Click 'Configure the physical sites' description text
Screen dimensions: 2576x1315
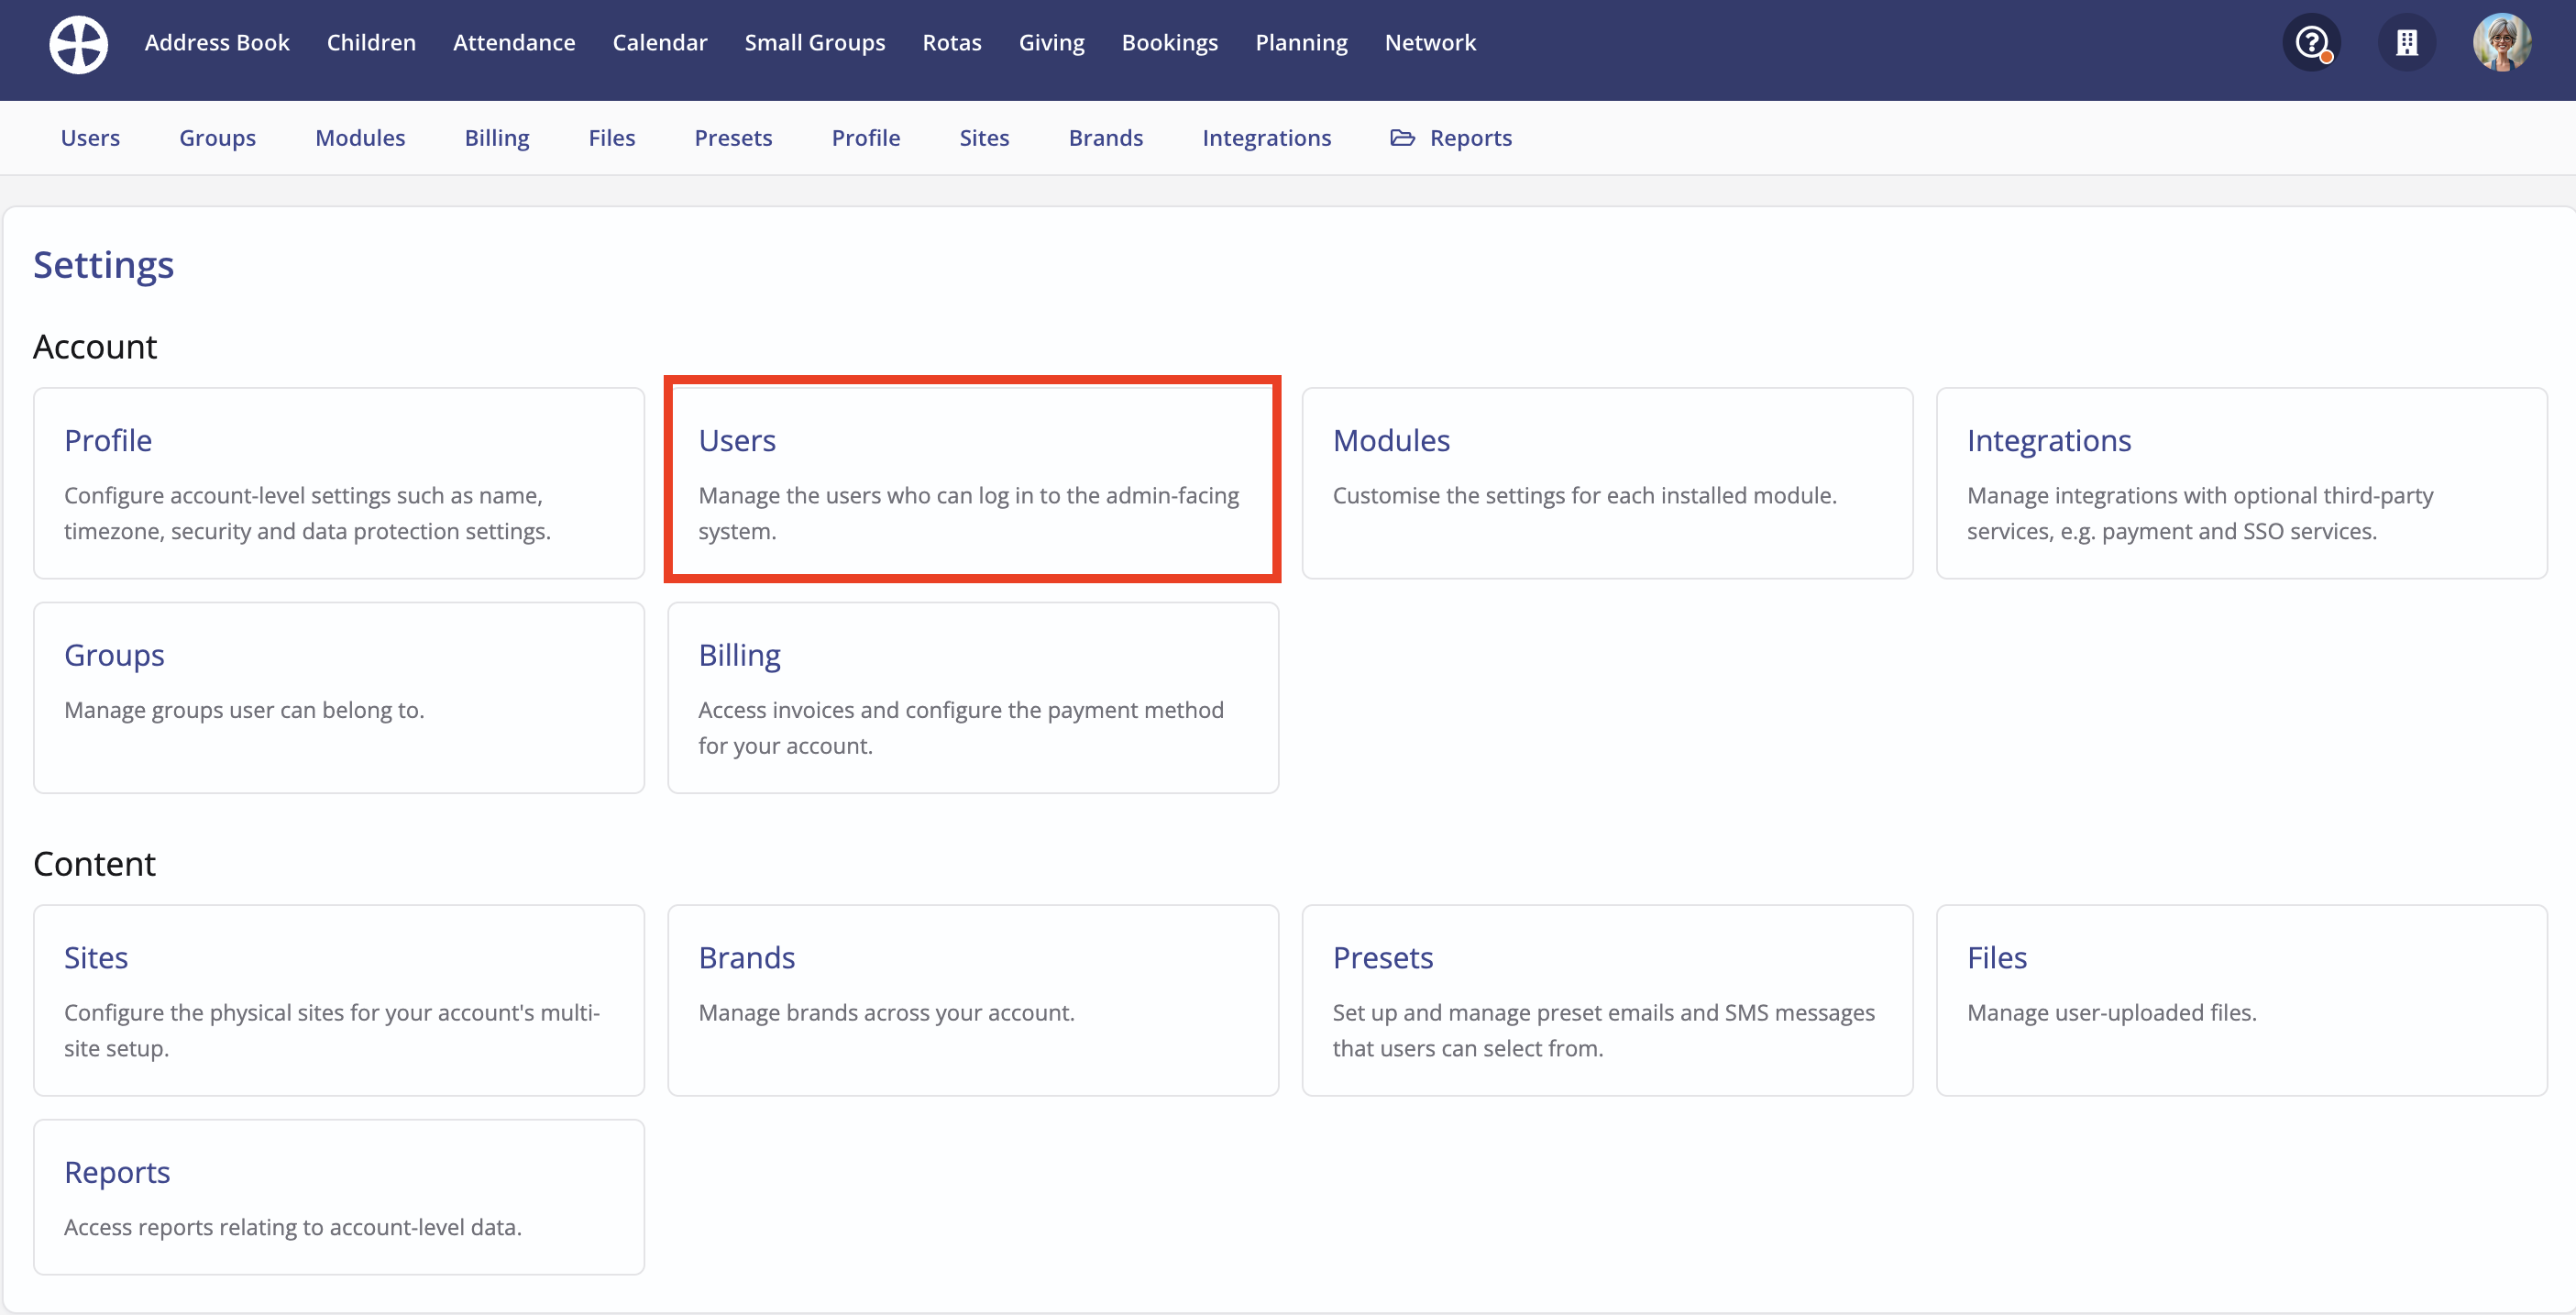point(332,1030)
